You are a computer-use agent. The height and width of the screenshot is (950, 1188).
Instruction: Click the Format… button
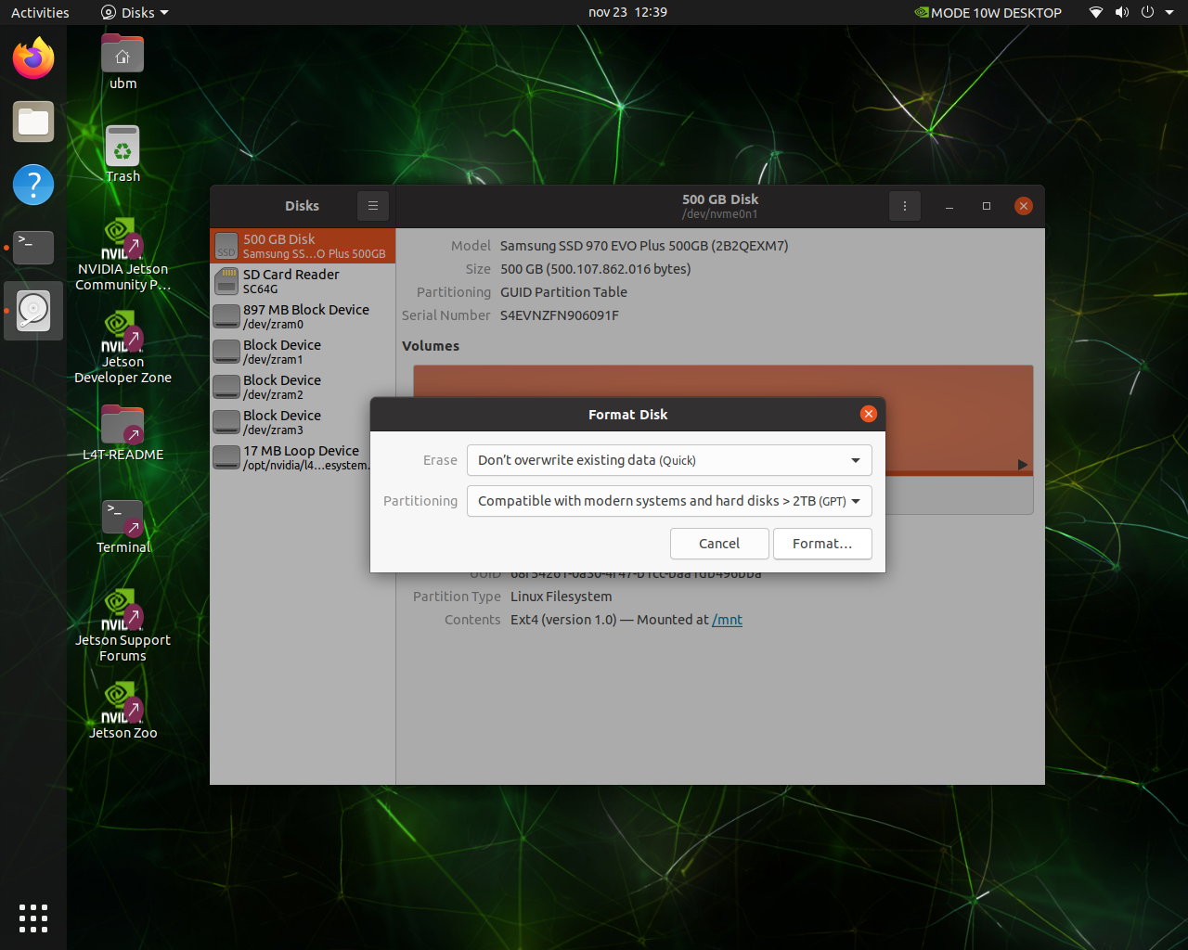[821, 544]
